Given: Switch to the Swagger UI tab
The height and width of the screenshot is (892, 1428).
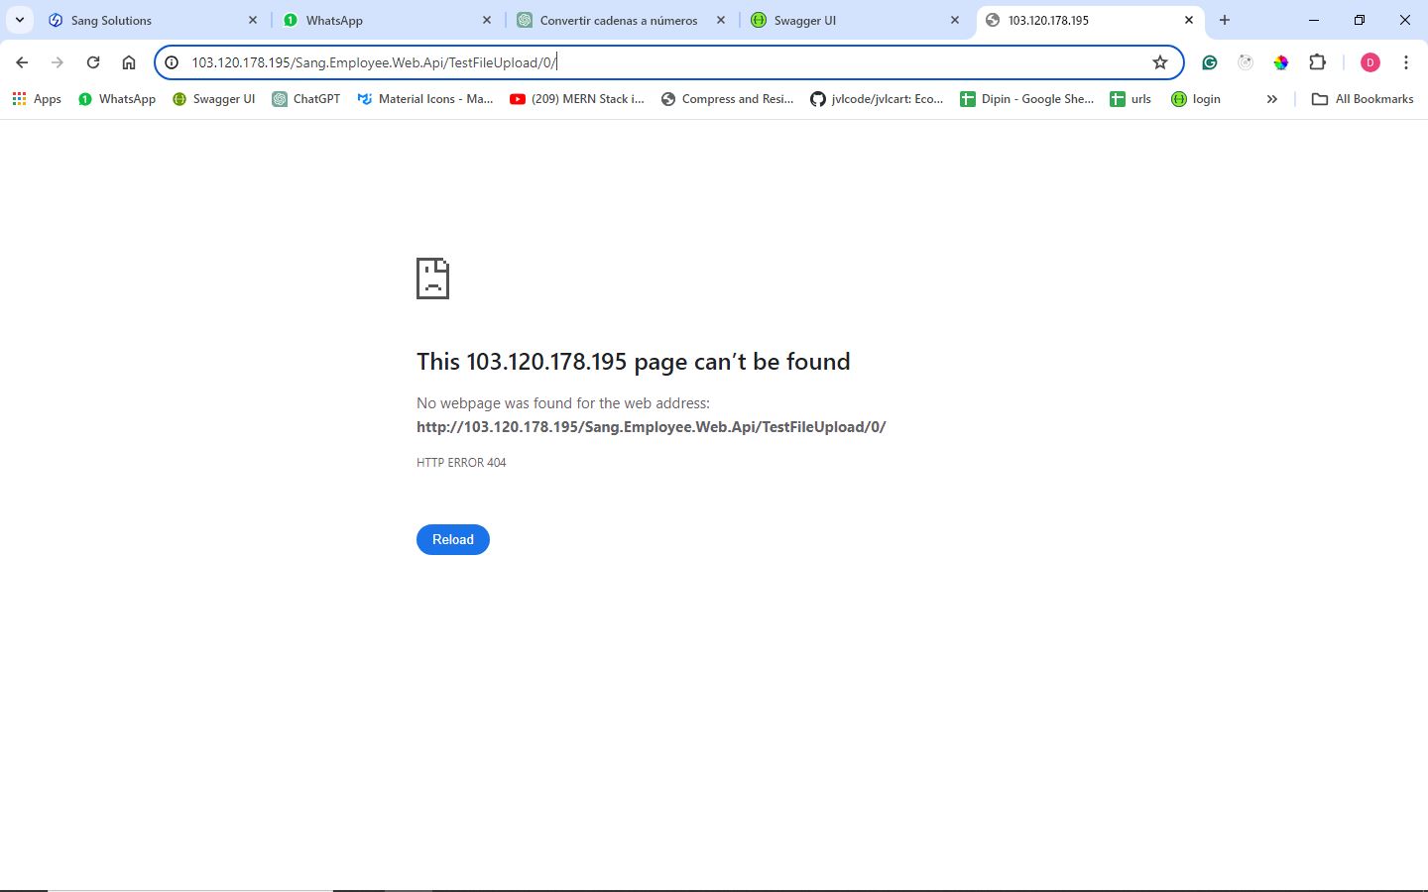Looking at the screenshot, I should tap(843, 20).
